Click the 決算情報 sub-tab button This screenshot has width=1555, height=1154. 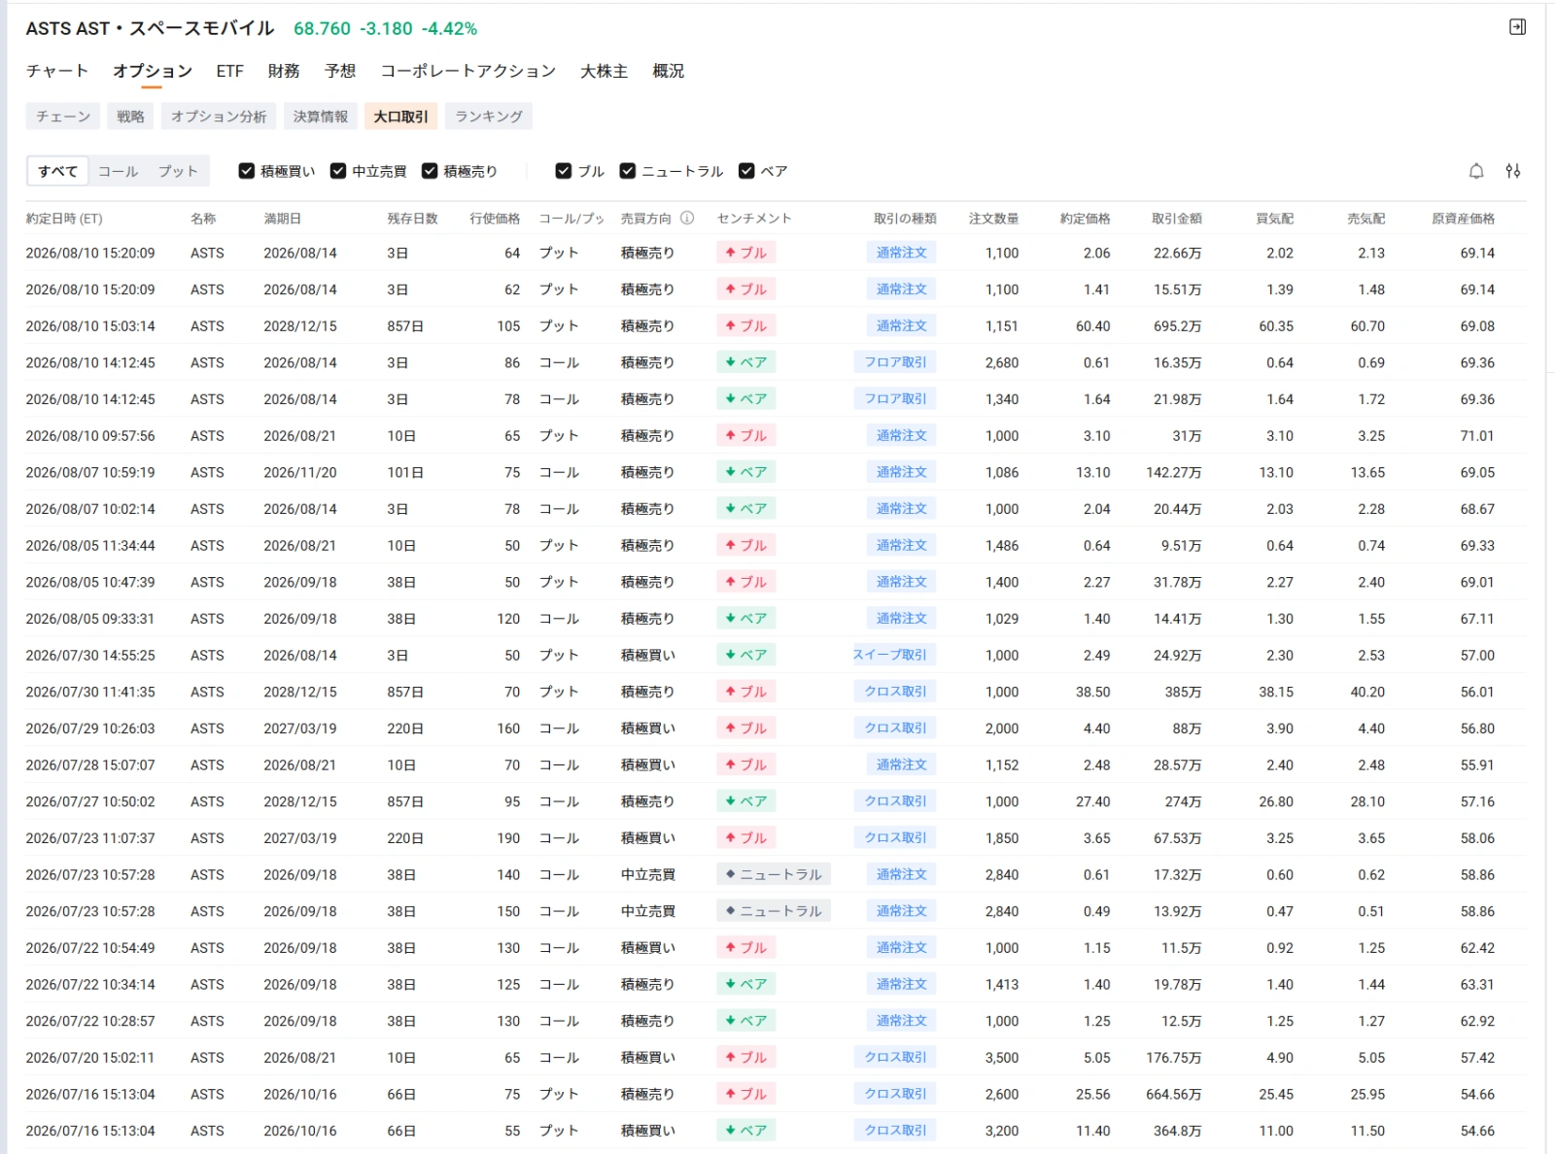[321, 117]
